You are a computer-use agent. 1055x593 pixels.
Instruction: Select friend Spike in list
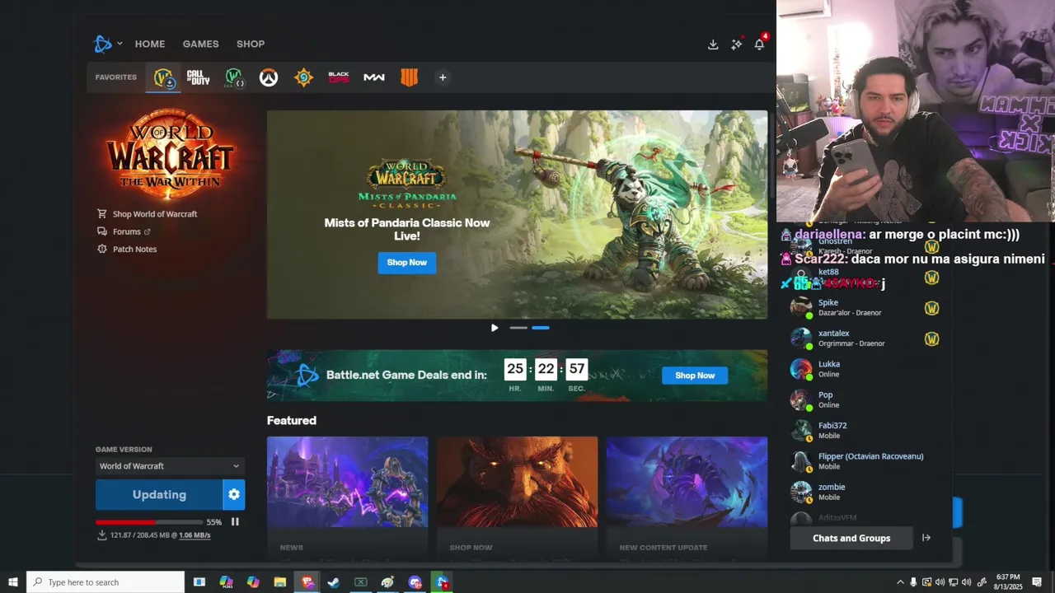point(865,307)
